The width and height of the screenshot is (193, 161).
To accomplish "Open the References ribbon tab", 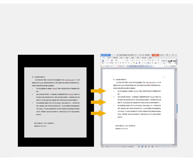I will click(x=121, y=58).
